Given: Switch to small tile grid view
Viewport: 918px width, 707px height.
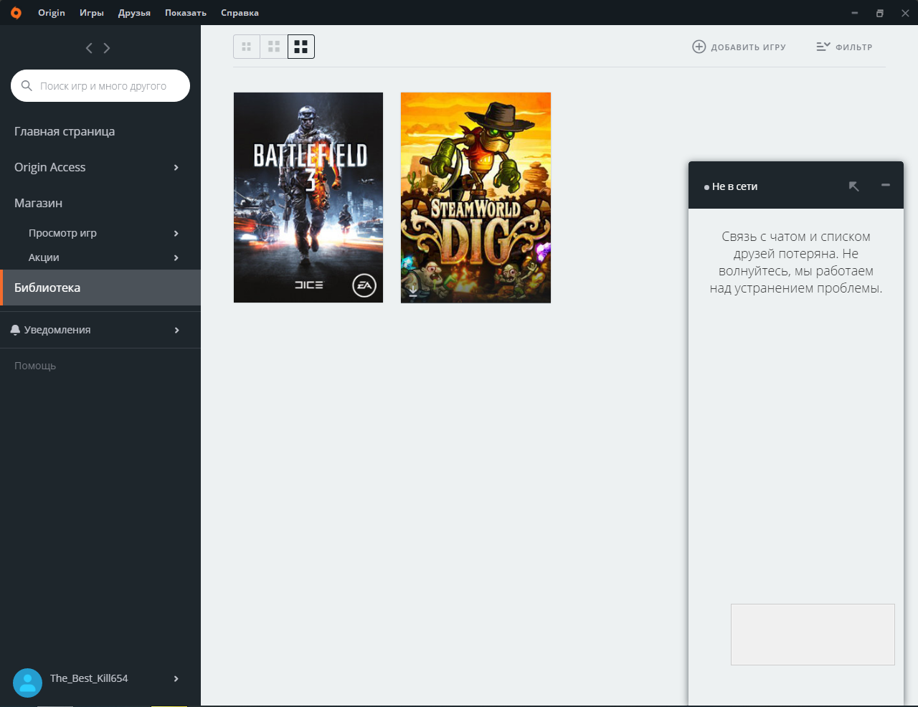Looking at the screenshot, I should (247, 47).
